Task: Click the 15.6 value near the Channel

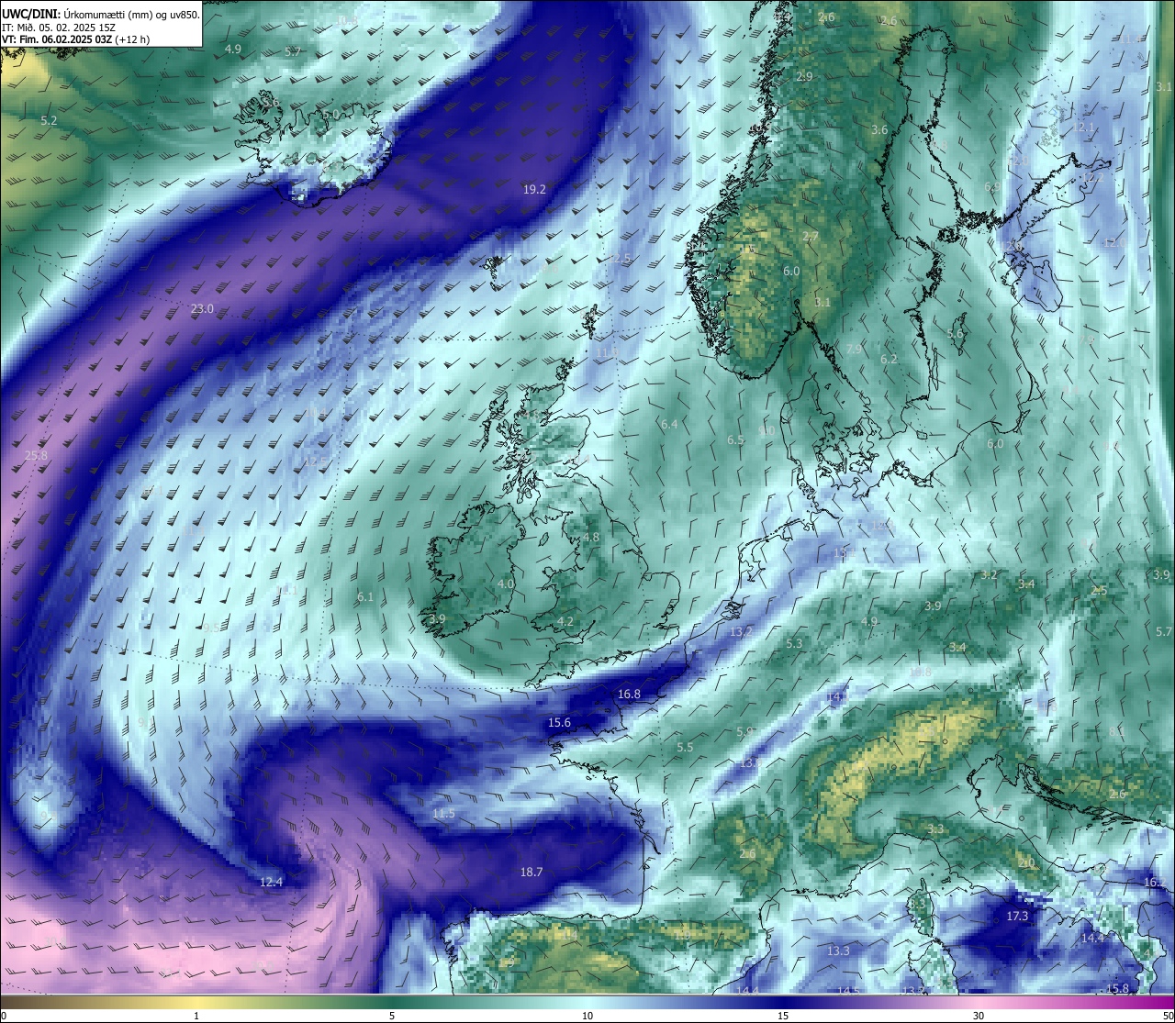Action: coord(559,723)
